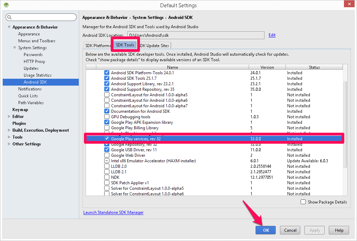Click the Edit SDK location link
This screenshot has width=357, height=241.
[x=272, y=35]
